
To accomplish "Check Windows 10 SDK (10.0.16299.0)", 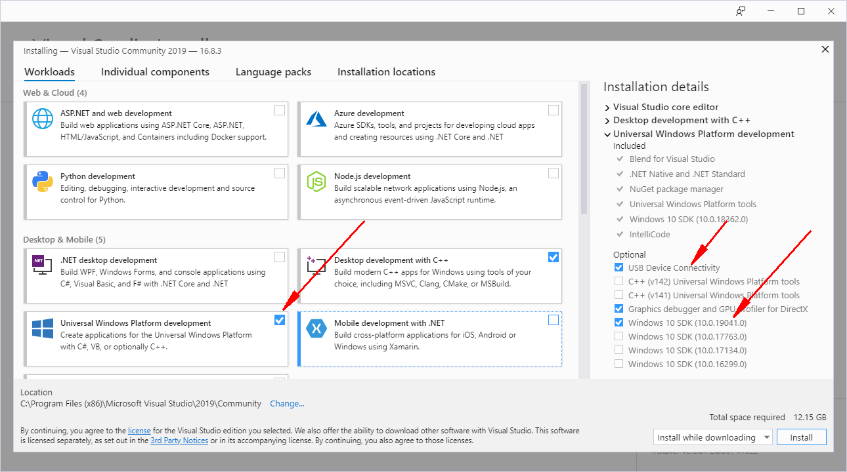I will click(x=619, y=364).
